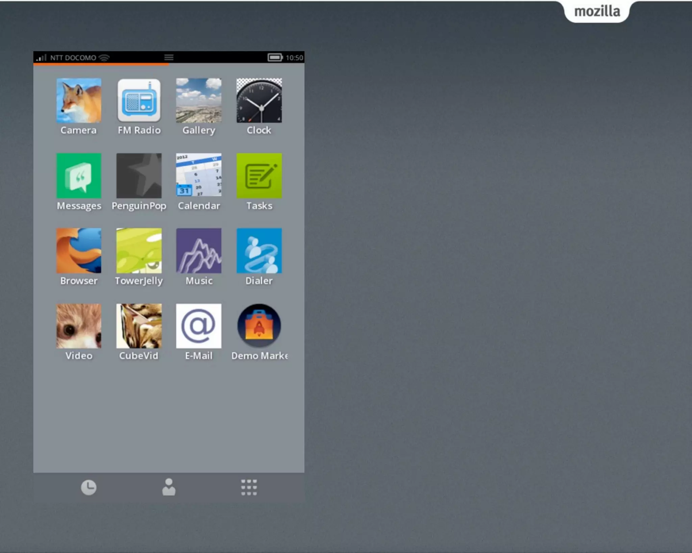692x553 pixels.
Task: Switch to recent calls clock tab
Action: pyautogui.click(x=89, y=488)
